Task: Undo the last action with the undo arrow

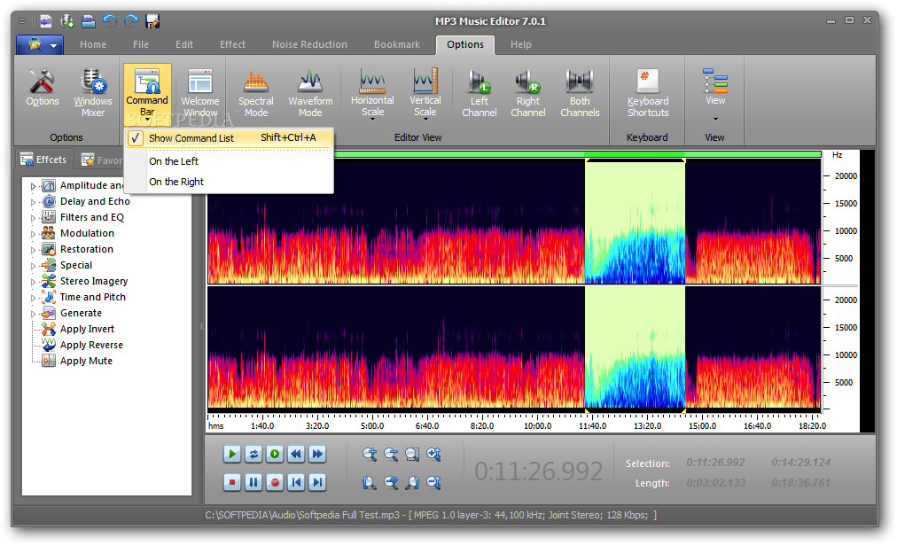Action: (x=110, y=22)
